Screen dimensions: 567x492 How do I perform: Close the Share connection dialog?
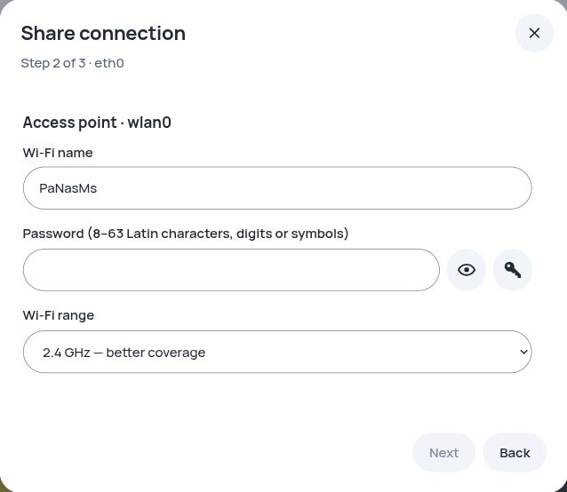[x=534, y=33]
